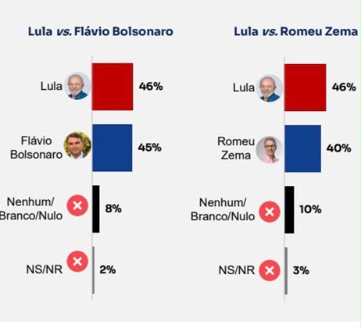Click red X icon beside right NS/NR
This screenshot has width=361, height=328.
[x=270, y=270]
